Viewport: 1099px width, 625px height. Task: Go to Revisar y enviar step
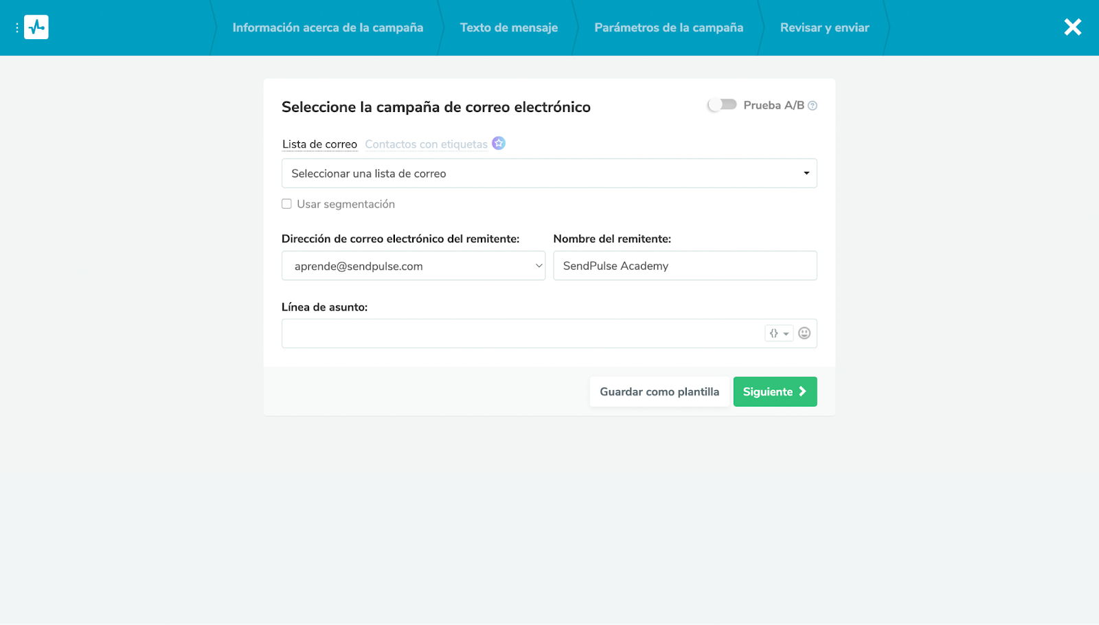pos(825,27)
